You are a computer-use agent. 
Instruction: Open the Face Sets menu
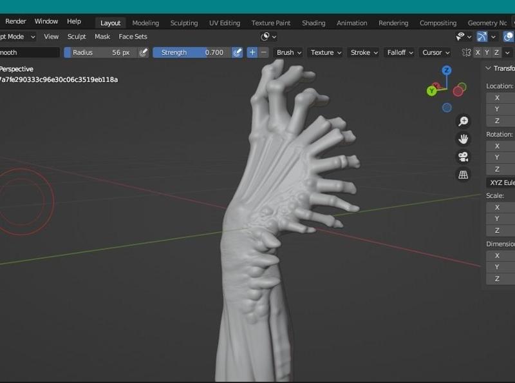pos(133,37)
